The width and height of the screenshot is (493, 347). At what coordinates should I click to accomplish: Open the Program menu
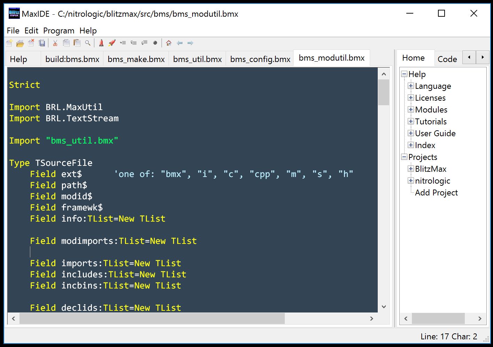[x=58, y=31]
